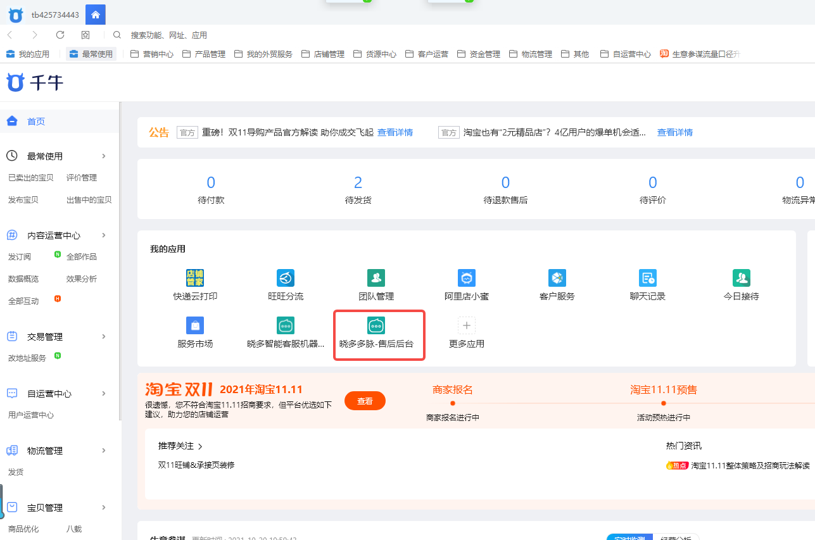Open the 今日接待 app
This screenshot has height=540, width=815.
tap(742, 278)
